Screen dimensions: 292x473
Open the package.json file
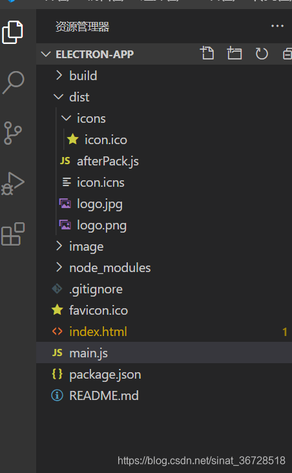click(x=164, y=374)
